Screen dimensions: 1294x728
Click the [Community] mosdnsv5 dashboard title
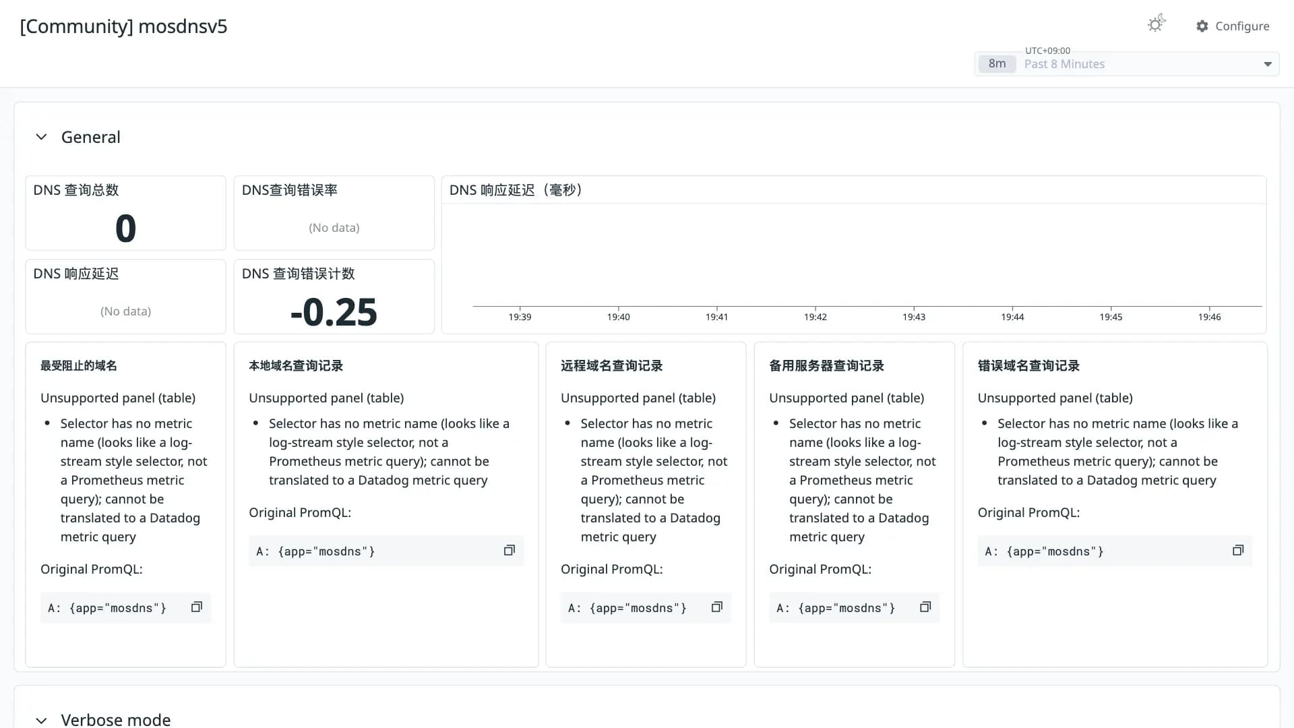123,26
